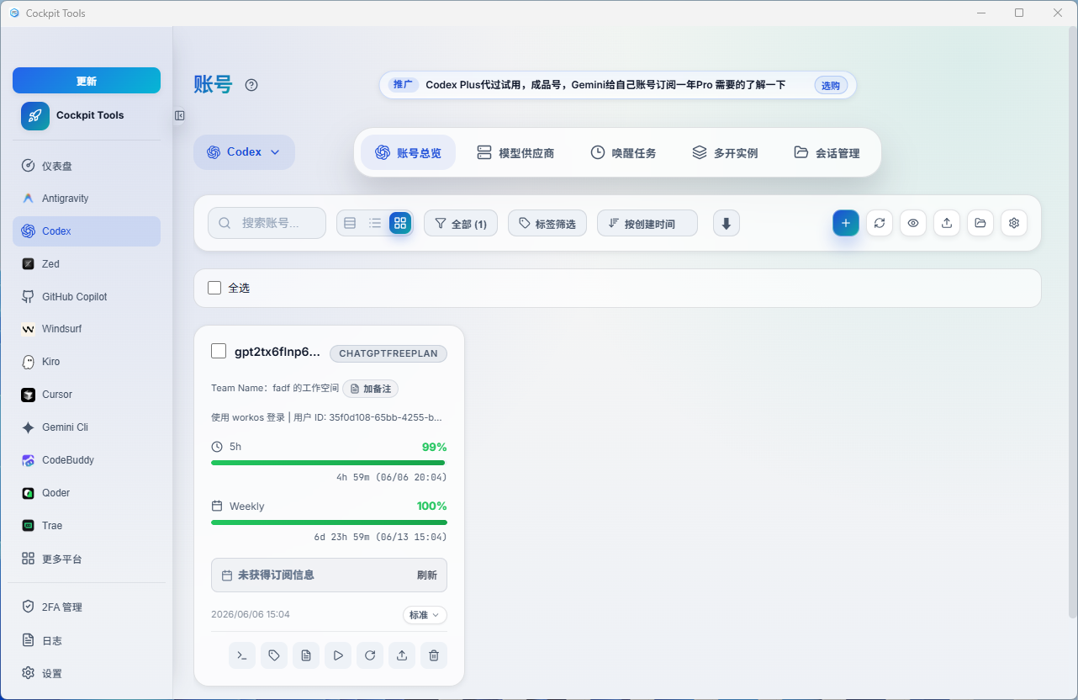This screenshot has width=1078, height=700.
Task: Refresh all accounts from the toolbar
Action: pos(880,223)
